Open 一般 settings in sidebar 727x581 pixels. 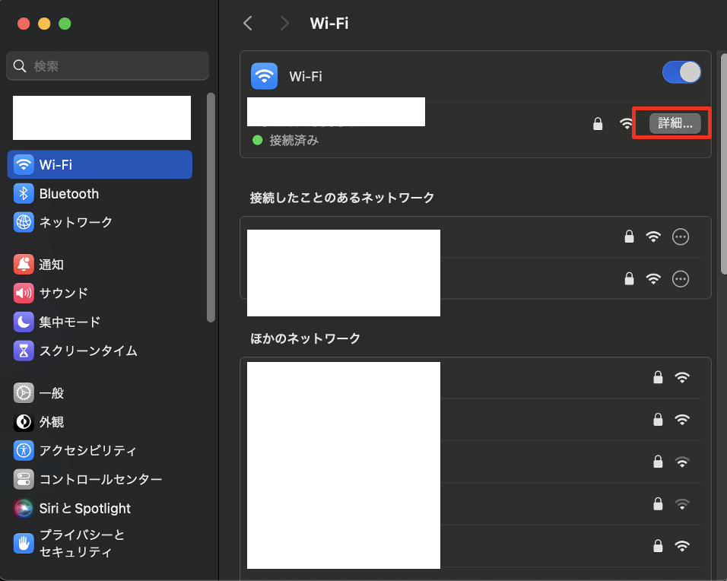click(51, 393)
